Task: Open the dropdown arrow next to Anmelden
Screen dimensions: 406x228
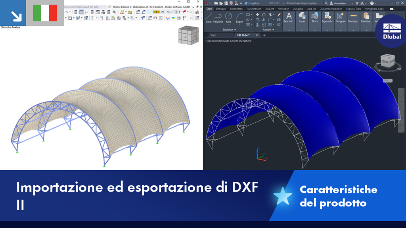Action: pyautogui.click(x=352, y=3)
